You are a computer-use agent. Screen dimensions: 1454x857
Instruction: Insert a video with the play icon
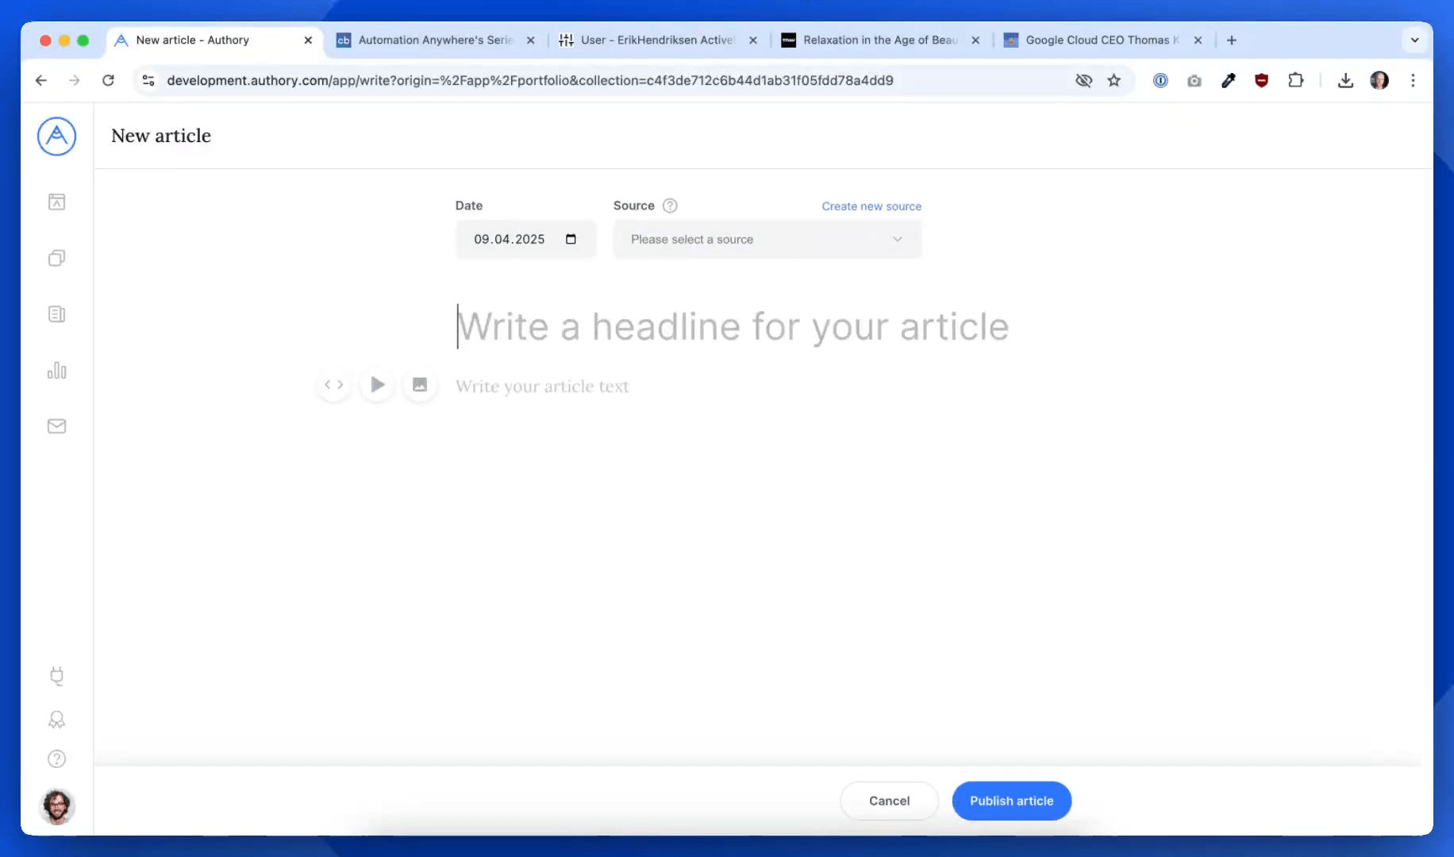point(377,385)
